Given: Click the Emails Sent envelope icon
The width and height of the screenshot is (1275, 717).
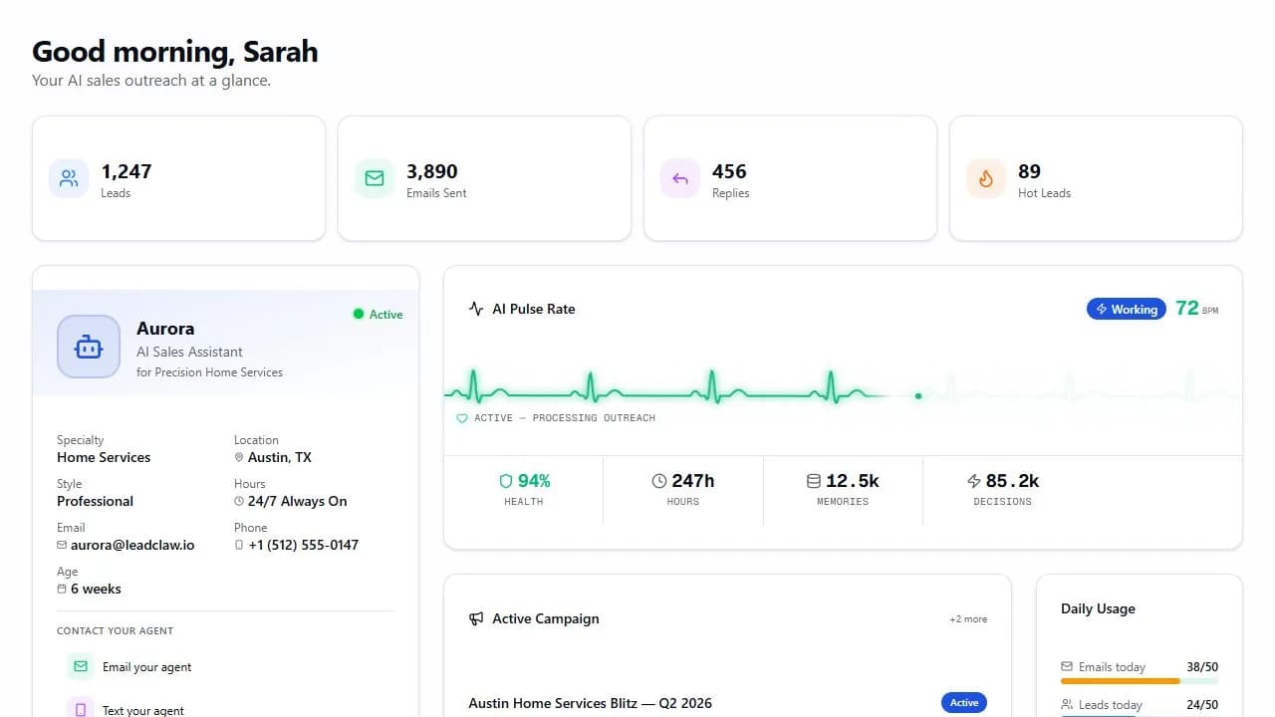Looking at the screenshot, I should click(375, 179).
